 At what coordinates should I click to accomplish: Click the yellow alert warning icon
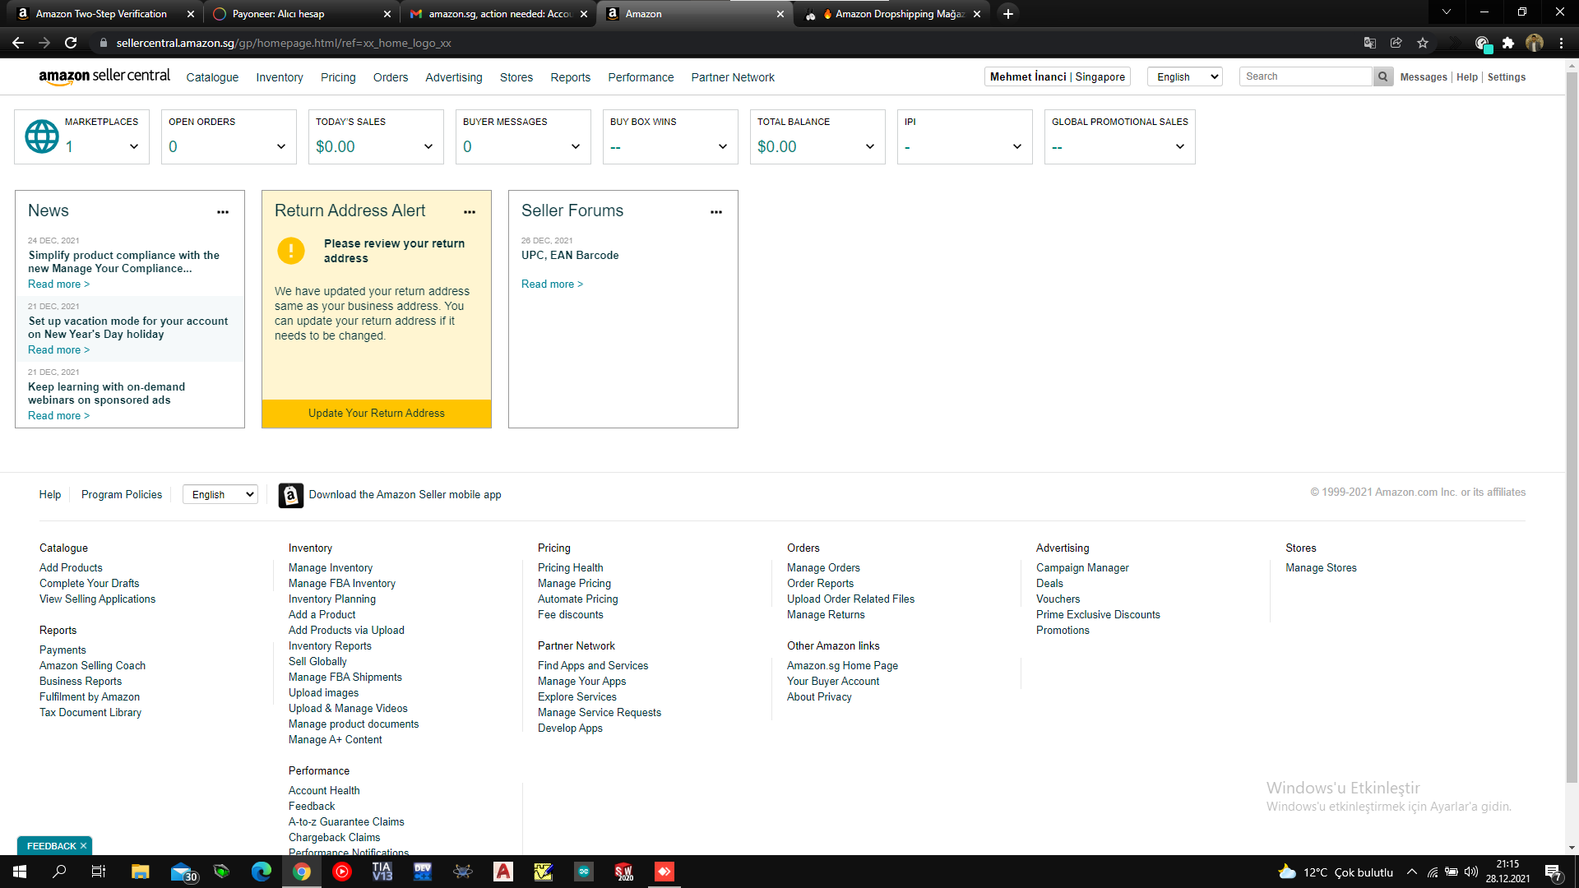point(291,251)
